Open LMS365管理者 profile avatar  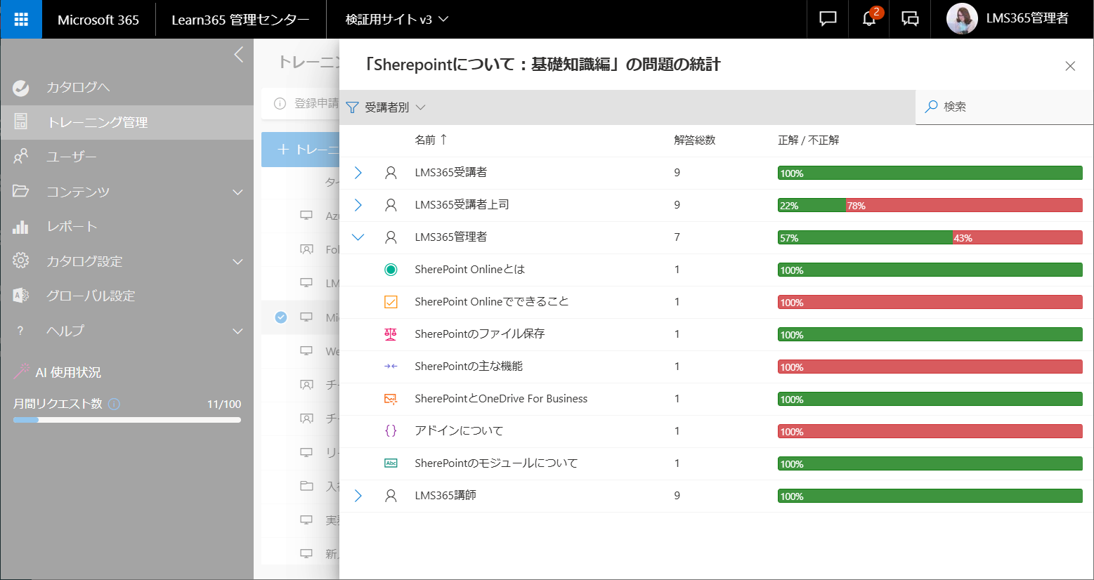[962, 19]
